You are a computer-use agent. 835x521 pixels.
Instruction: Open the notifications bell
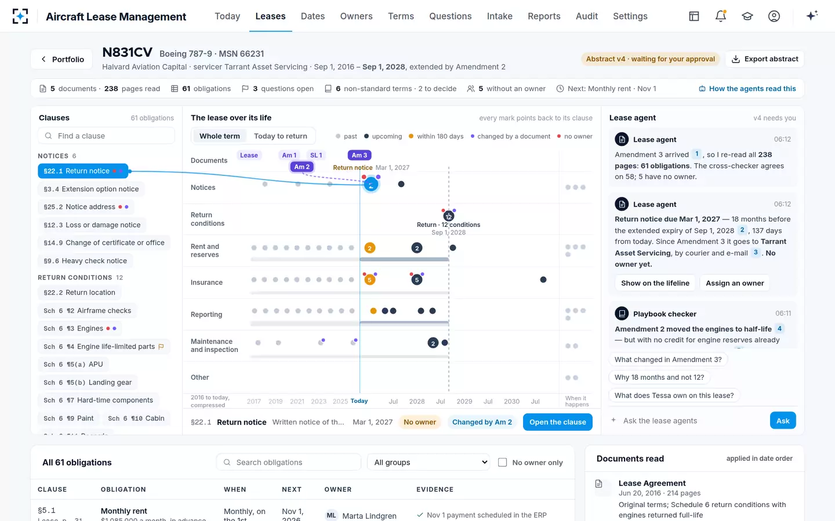click(721, 16)
